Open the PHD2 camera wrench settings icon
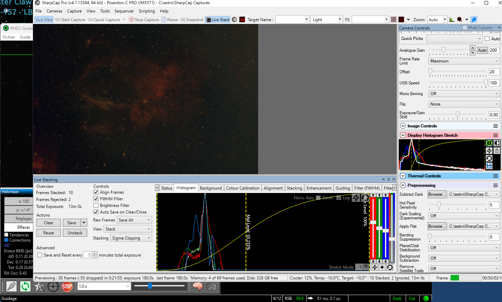 pos(211,286)
